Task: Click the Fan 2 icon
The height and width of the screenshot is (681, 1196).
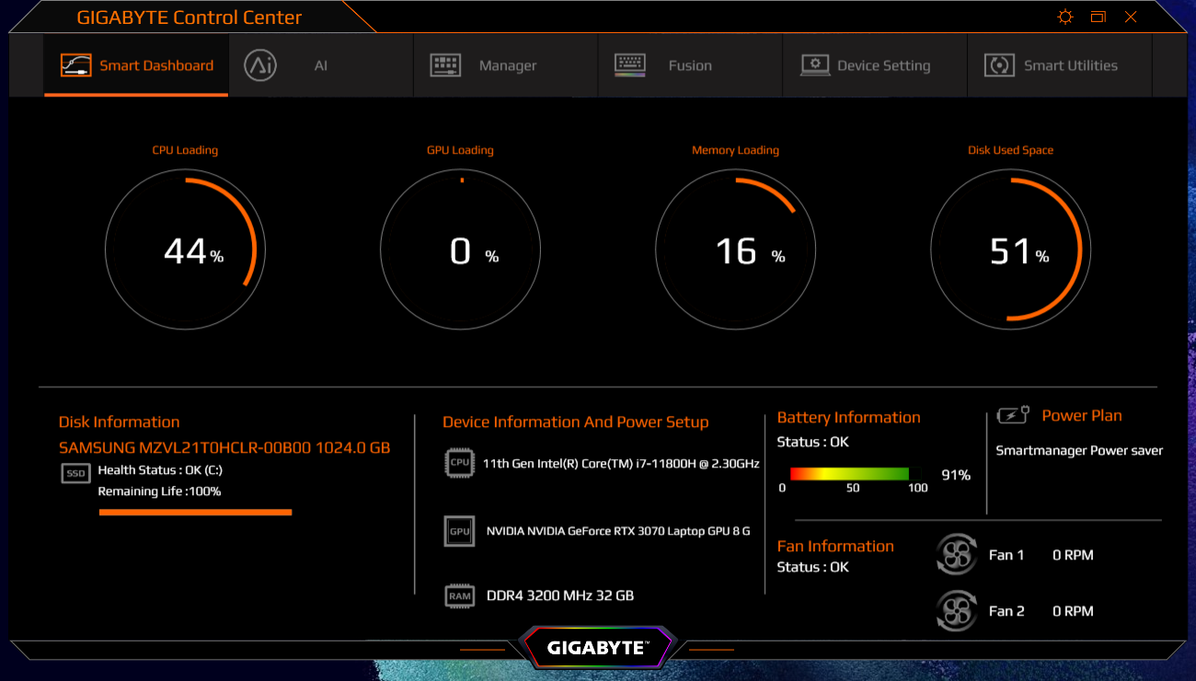Action: pos(956,611)
